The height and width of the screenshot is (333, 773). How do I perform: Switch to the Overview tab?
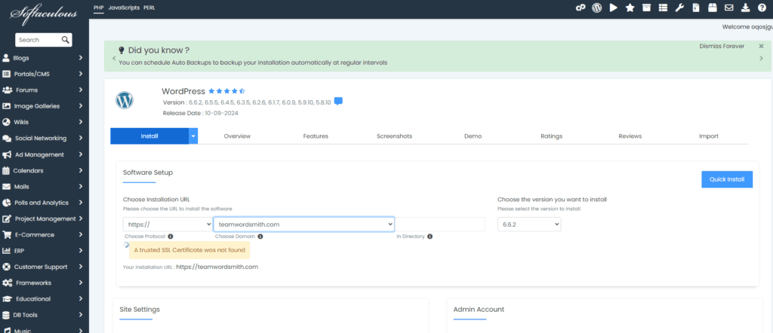pyautogui.click(x=237, y=136)
